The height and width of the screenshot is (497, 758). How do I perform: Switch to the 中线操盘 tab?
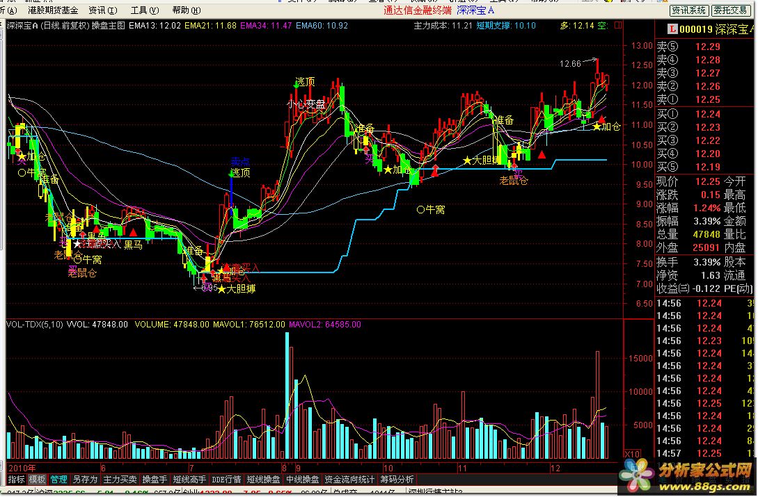303,480
